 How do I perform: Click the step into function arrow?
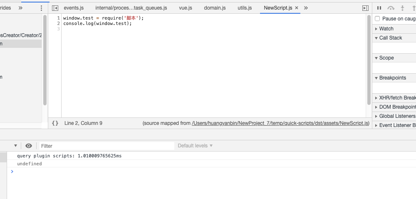pos(402,8)
